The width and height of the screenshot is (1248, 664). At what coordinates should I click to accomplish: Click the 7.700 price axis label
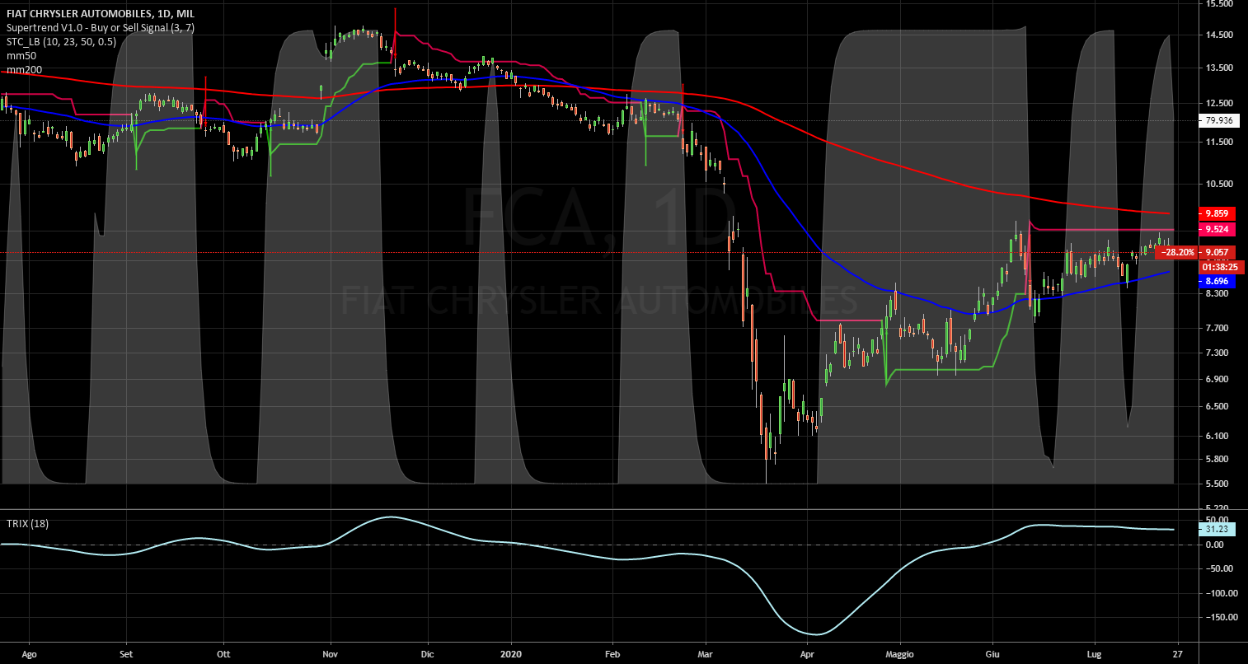tap(1217, 328)
